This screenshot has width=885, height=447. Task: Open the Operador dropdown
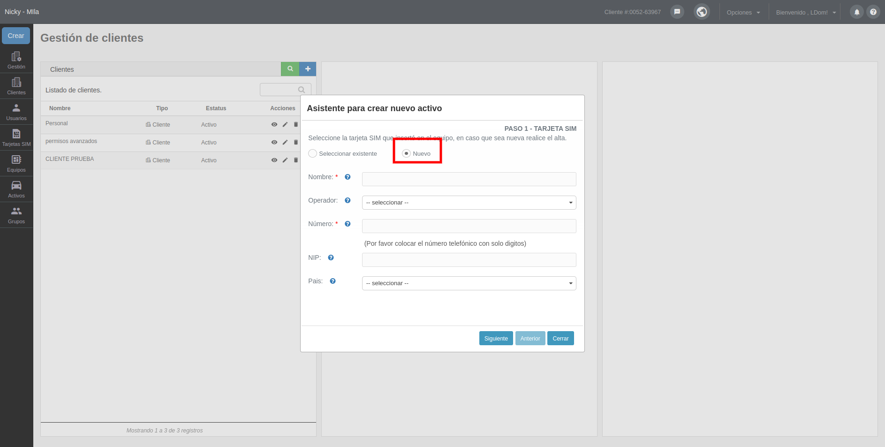(469, 203)
